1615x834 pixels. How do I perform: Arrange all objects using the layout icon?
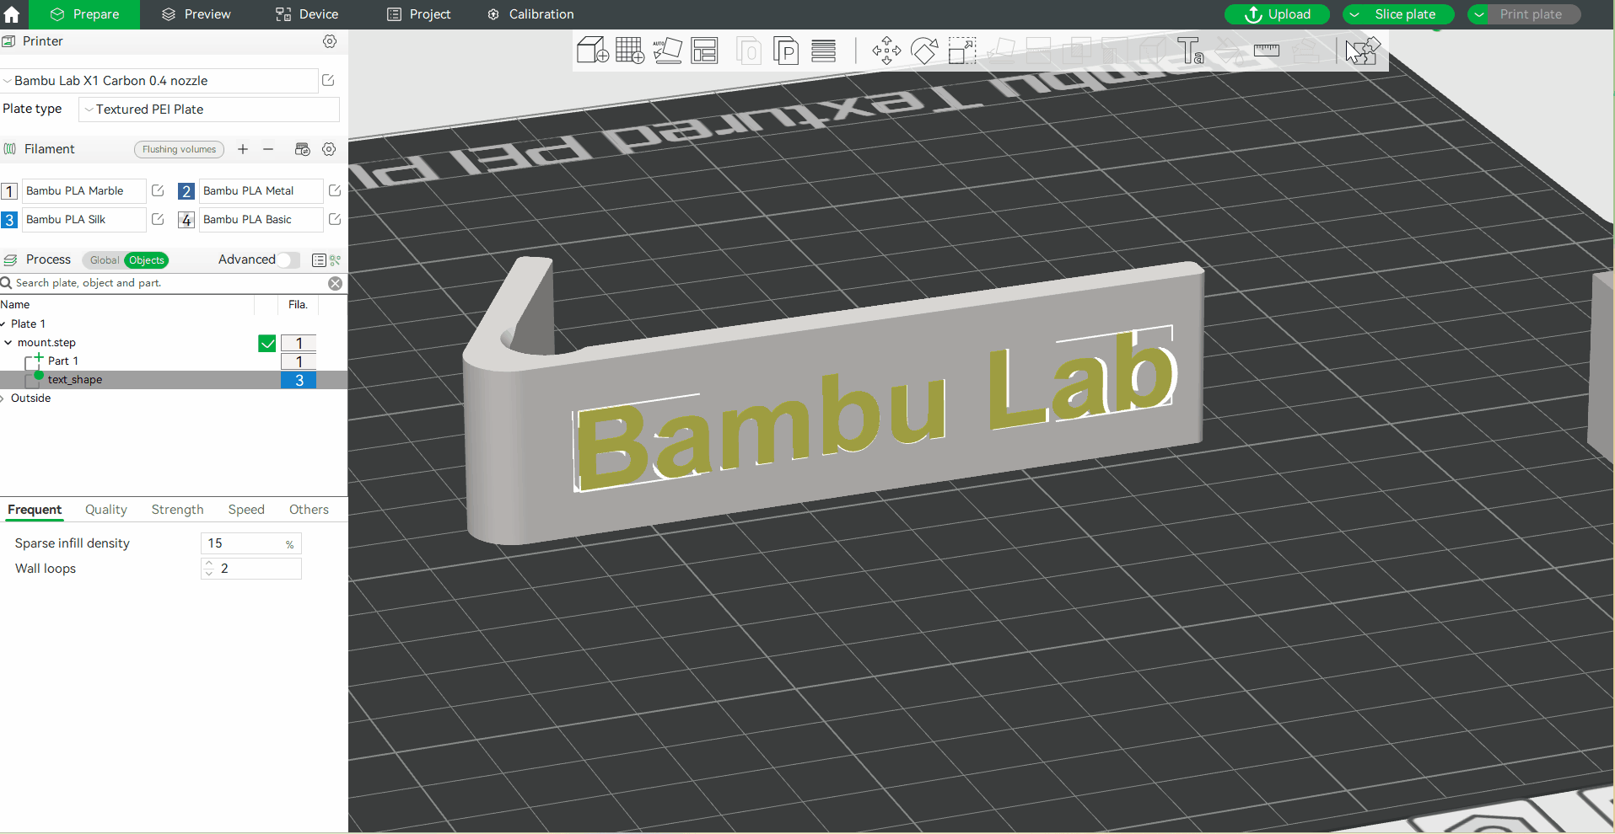point(704,51)
